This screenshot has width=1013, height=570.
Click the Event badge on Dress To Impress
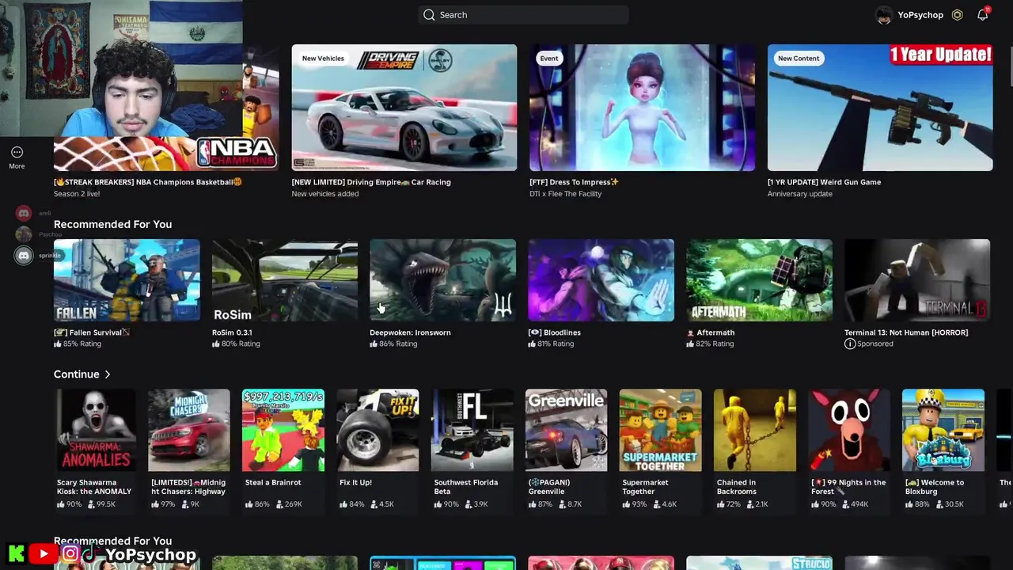click(548, 59)
